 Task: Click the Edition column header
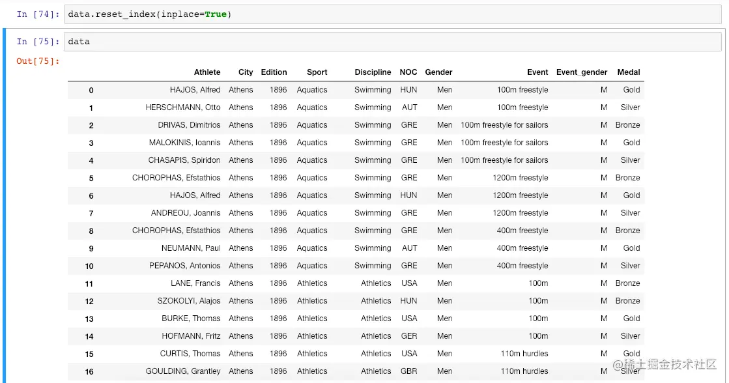click(x=274, y=72)
